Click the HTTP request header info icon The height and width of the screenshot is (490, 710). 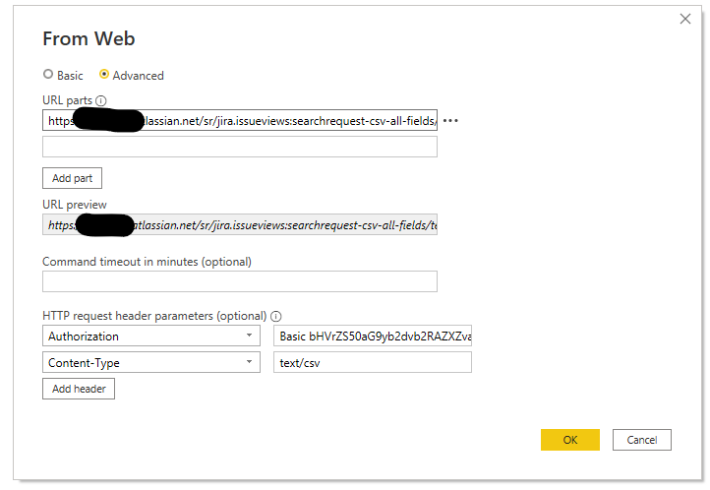tap(275, 316)
